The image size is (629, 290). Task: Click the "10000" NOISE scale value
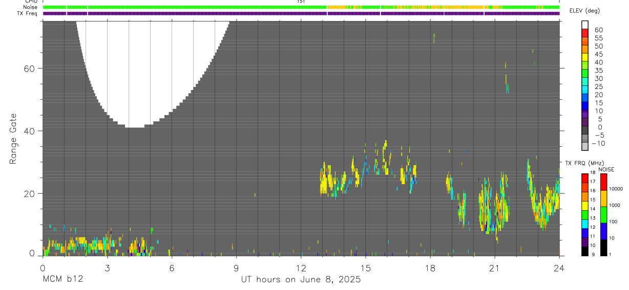click(x=616, y=189)
